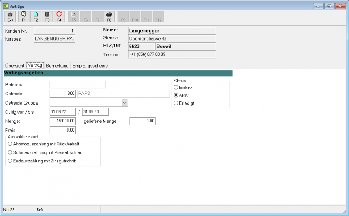Image resolution: width=349 pixels, height=216 pixels.
Task: Switch to the Übersicht tab
Action: [14, 66]
